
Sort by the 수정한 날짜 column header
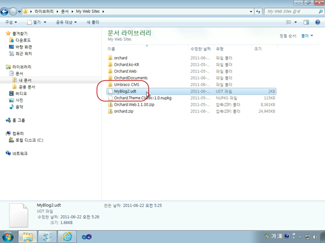point(201,49)
